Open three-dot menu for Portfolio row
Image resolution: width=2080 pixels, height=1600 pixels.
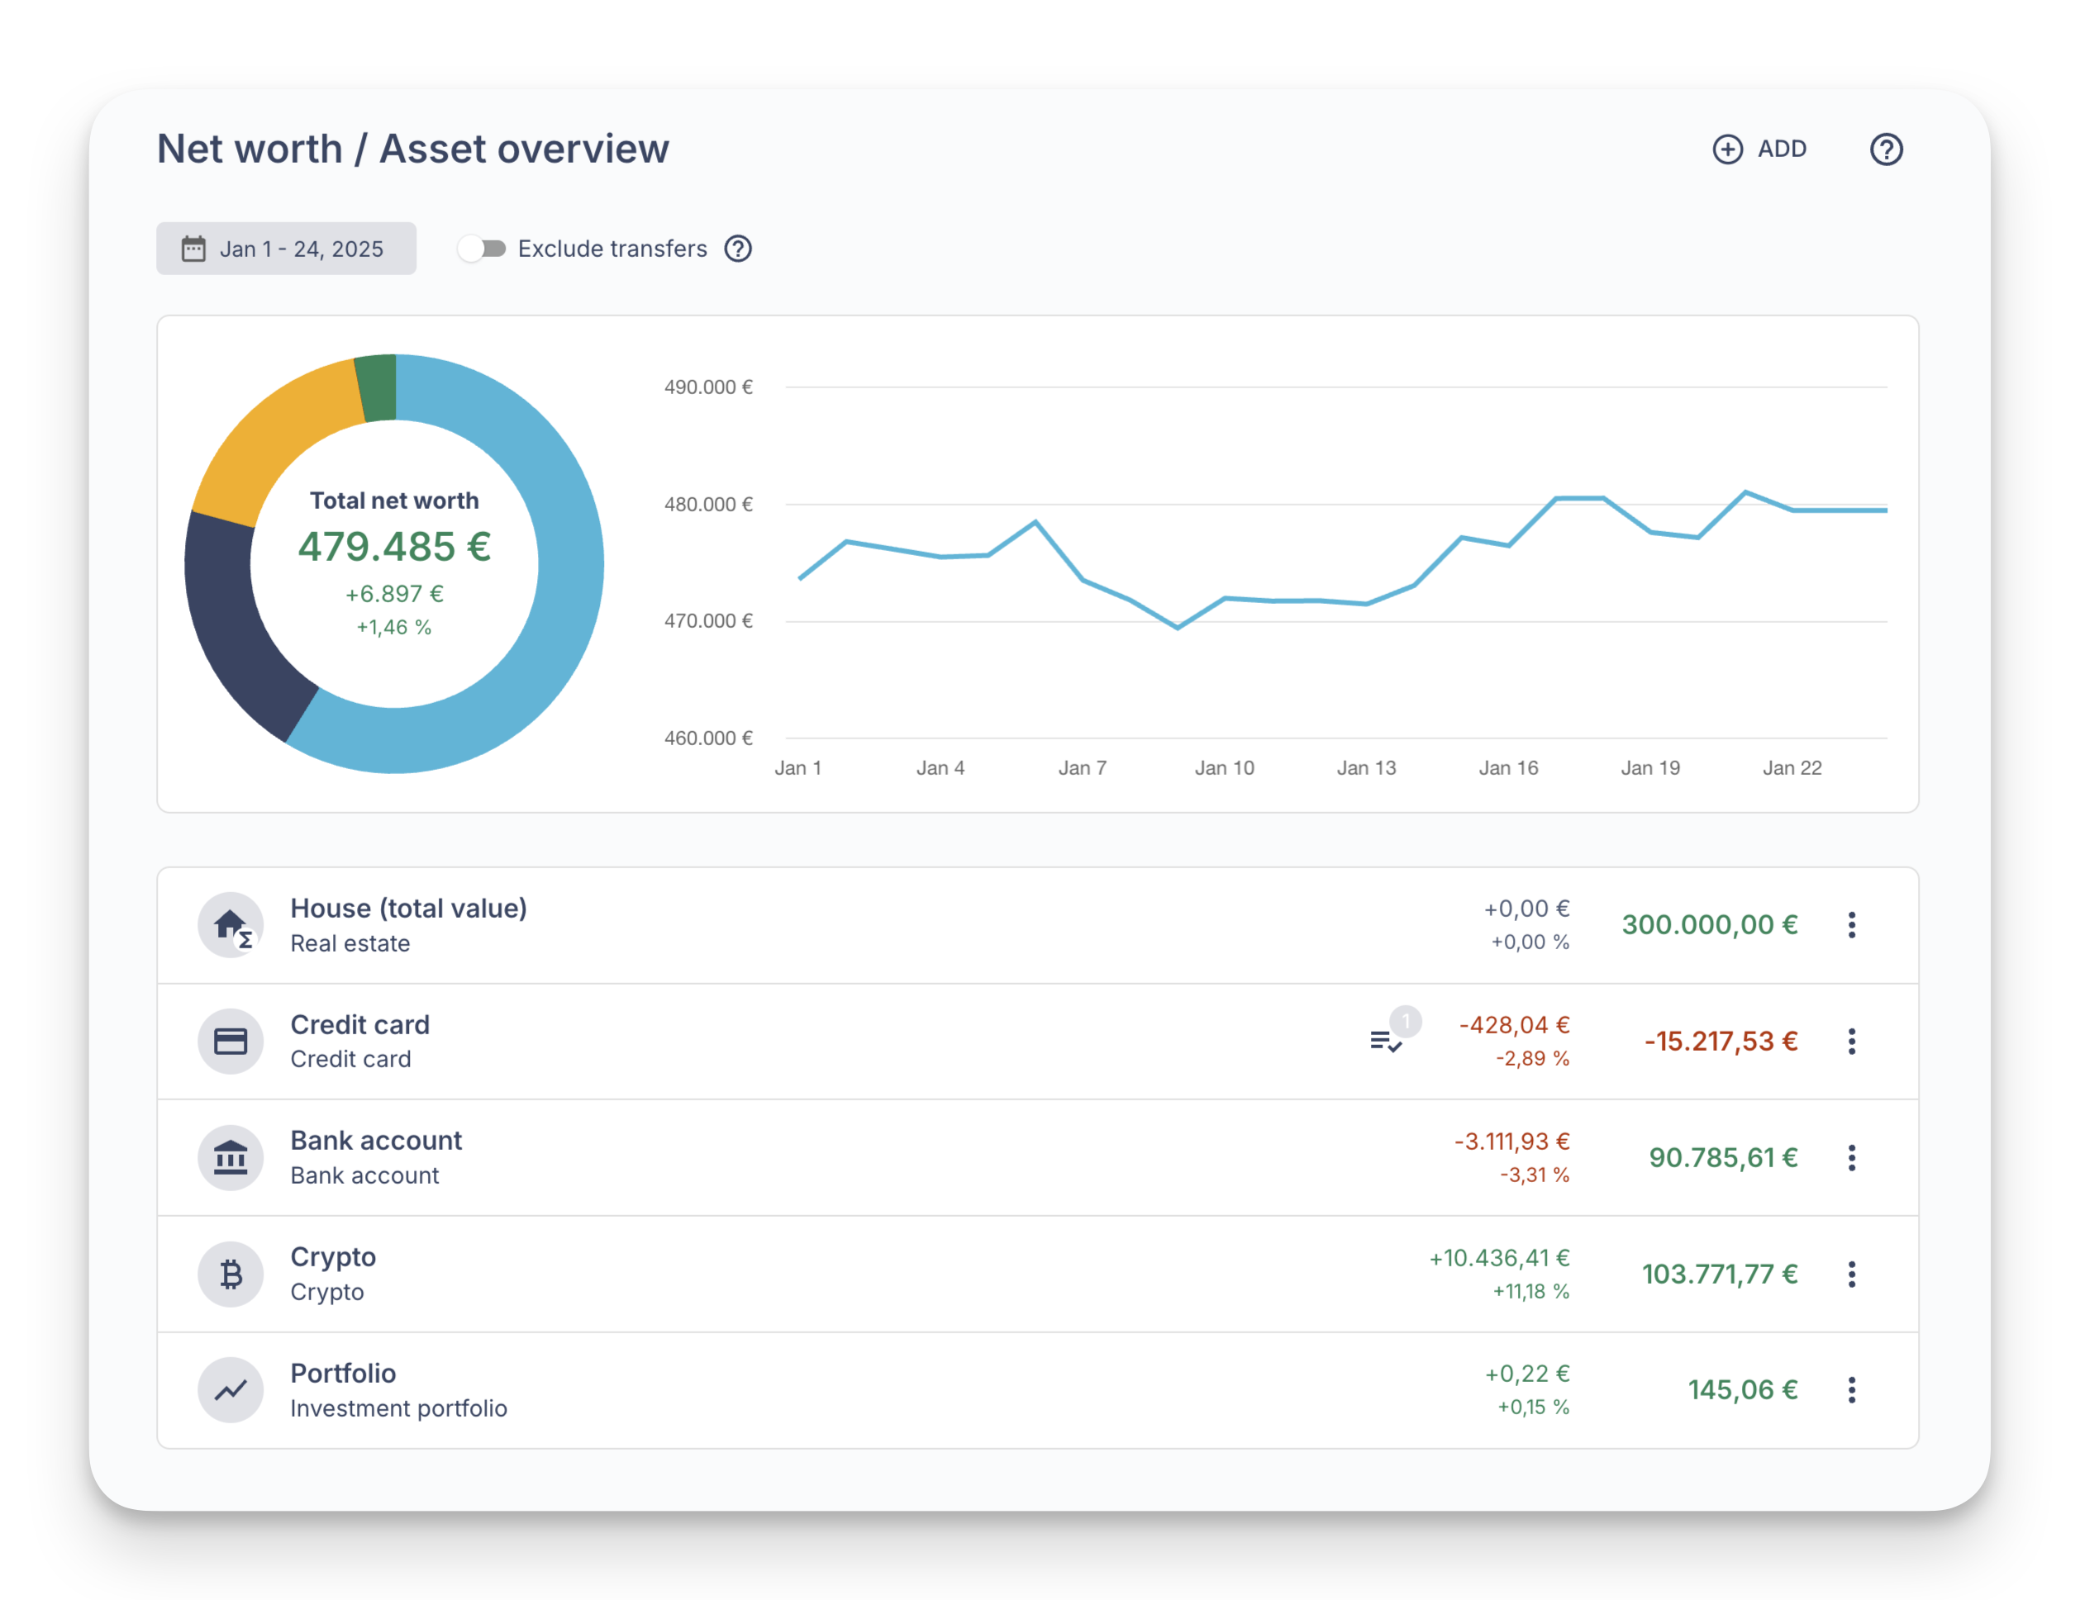pyautogui.click(x=1851, y=1389)
